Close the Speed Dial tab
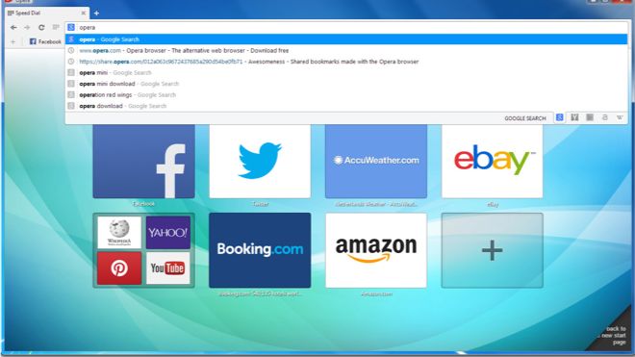The width and height of the screenshot is (635, 357). 83,13
